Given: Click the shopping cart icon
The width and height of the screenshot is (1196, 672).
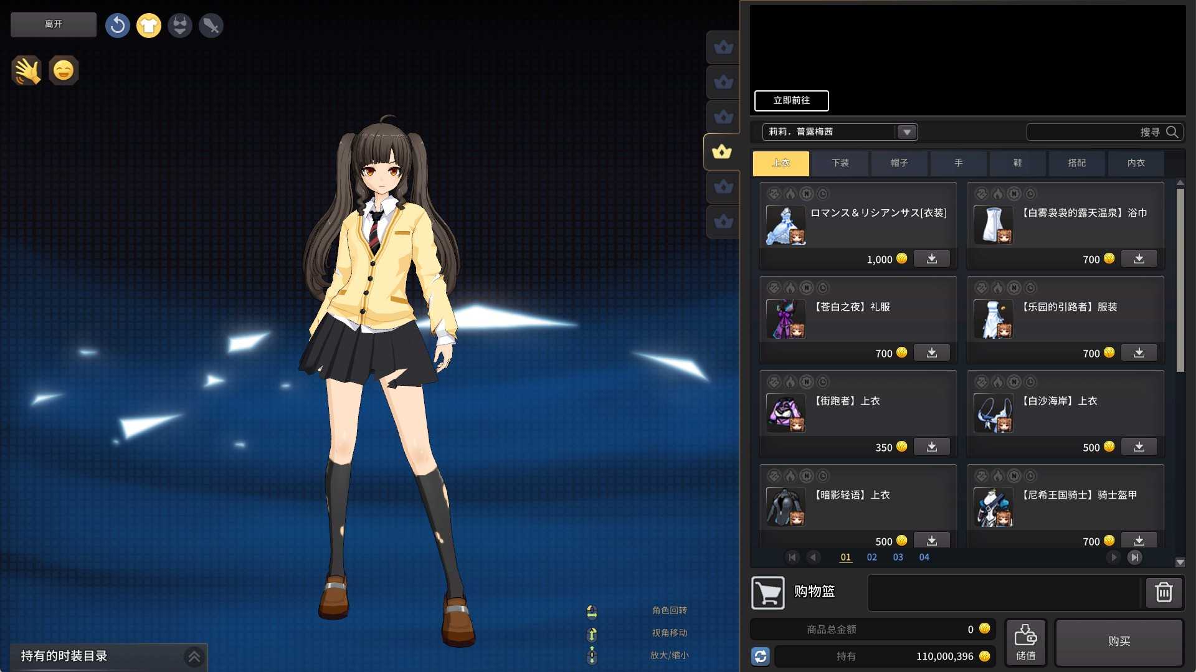Looking at the screenshot, I should [767, 592].
